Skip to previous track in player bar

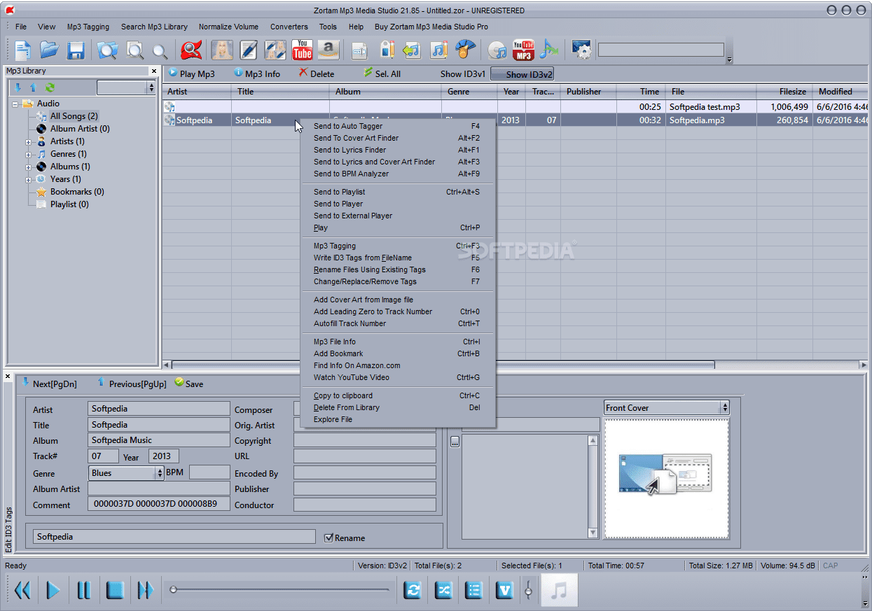[23, 590]
